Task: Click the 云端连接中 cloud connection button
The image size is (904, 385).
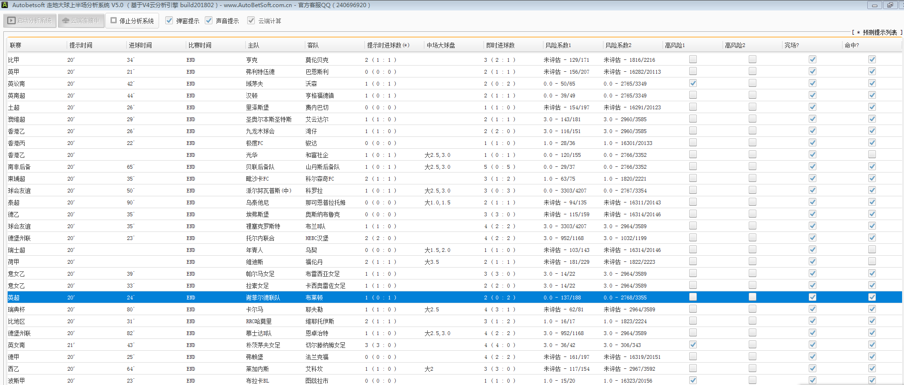Action: coord(81,21)
